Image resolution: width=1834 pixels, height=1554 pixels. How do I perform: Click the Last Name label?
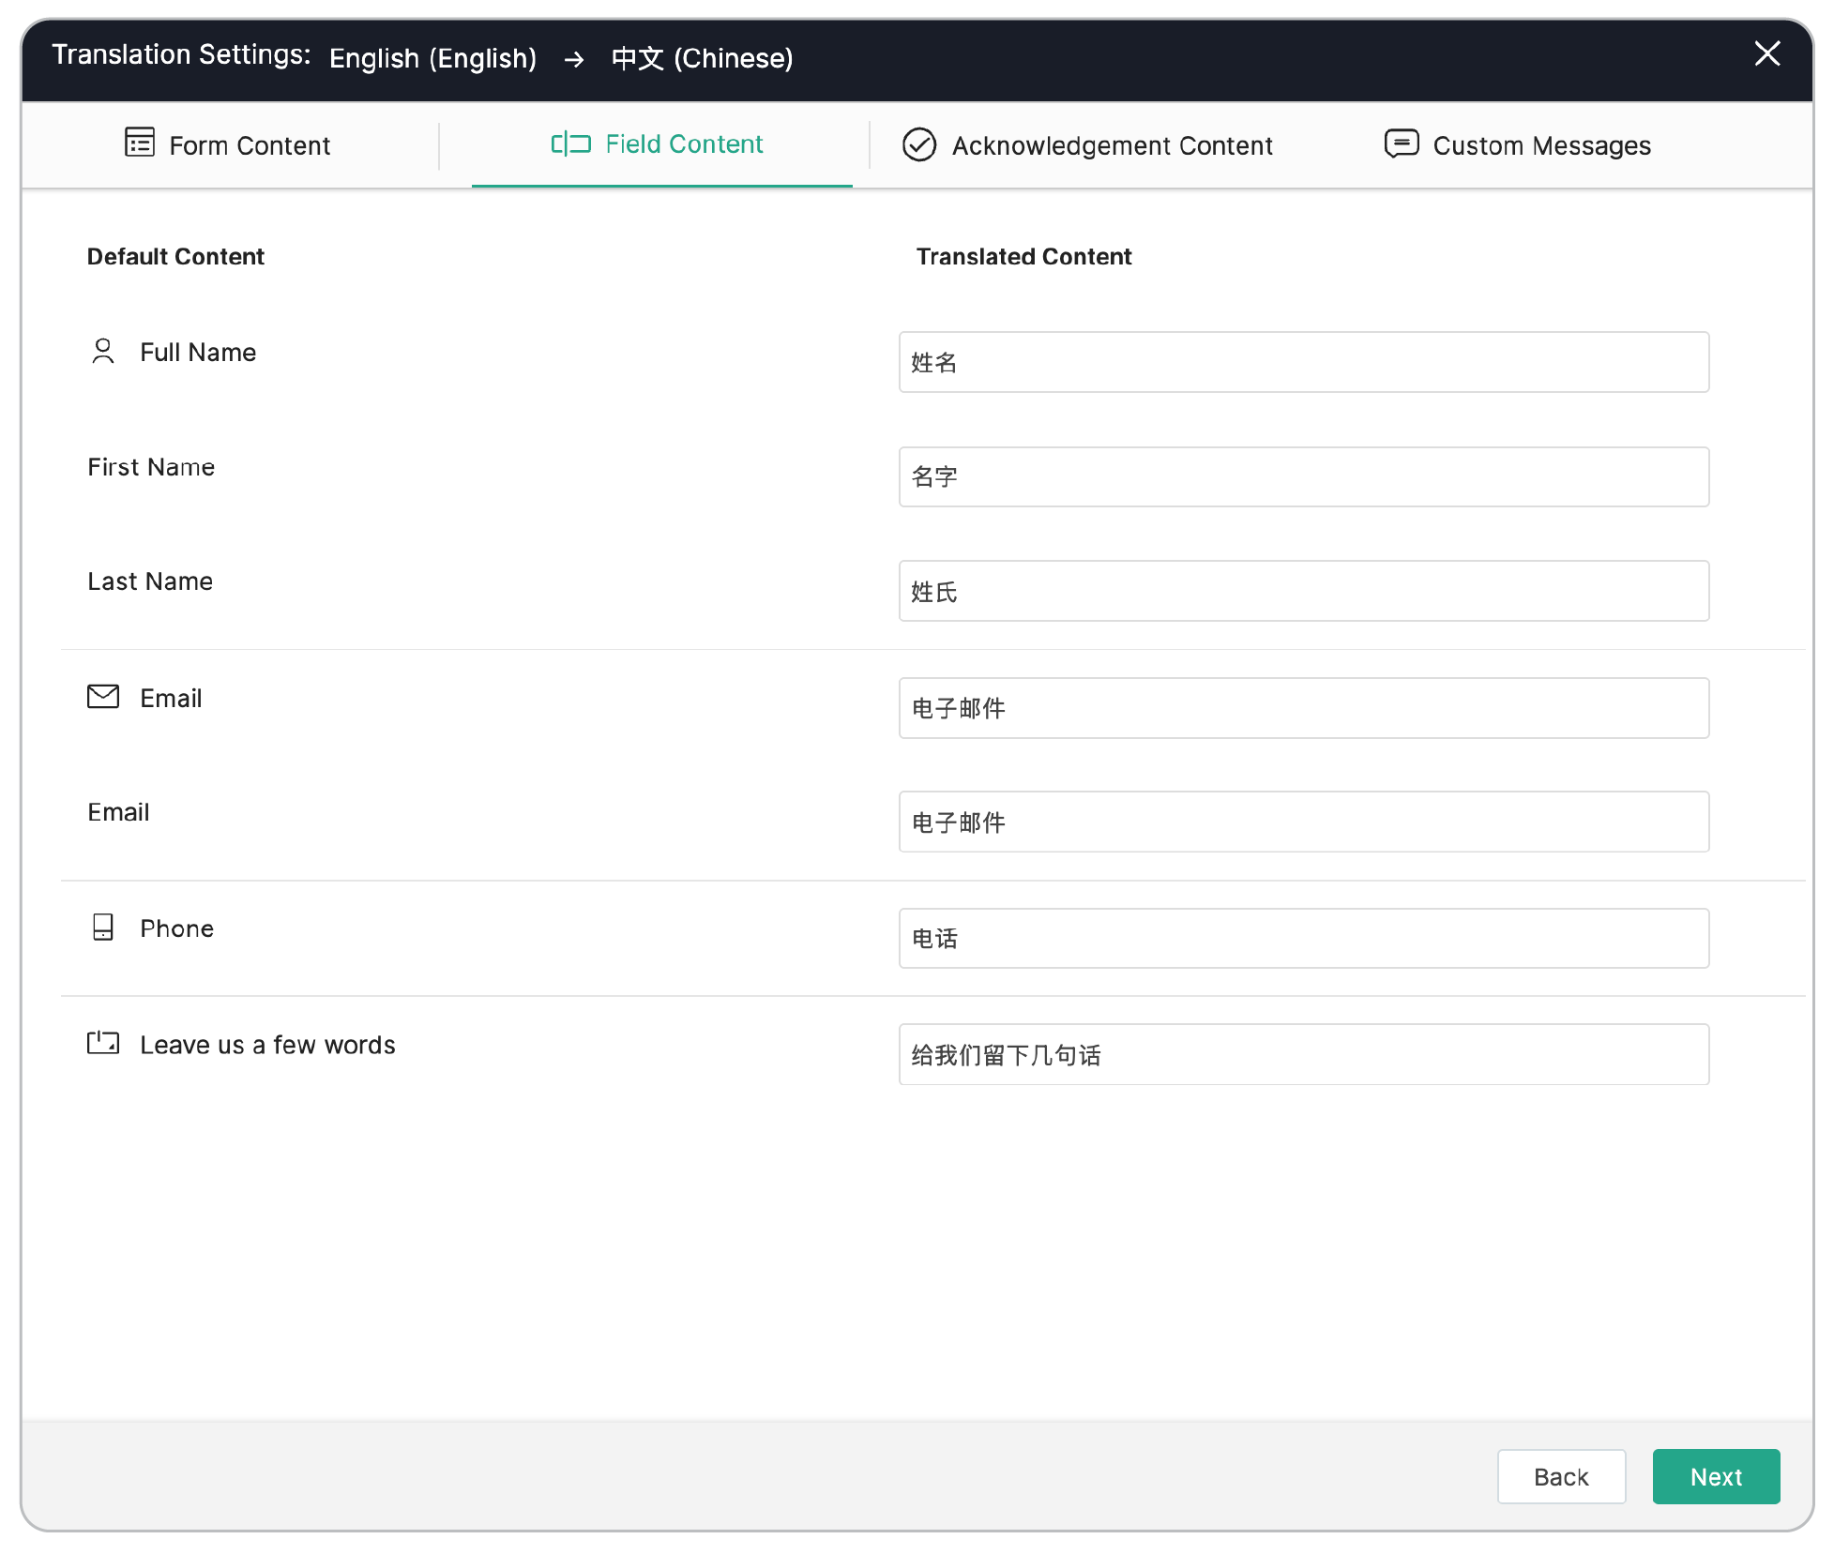click(150, 581)
